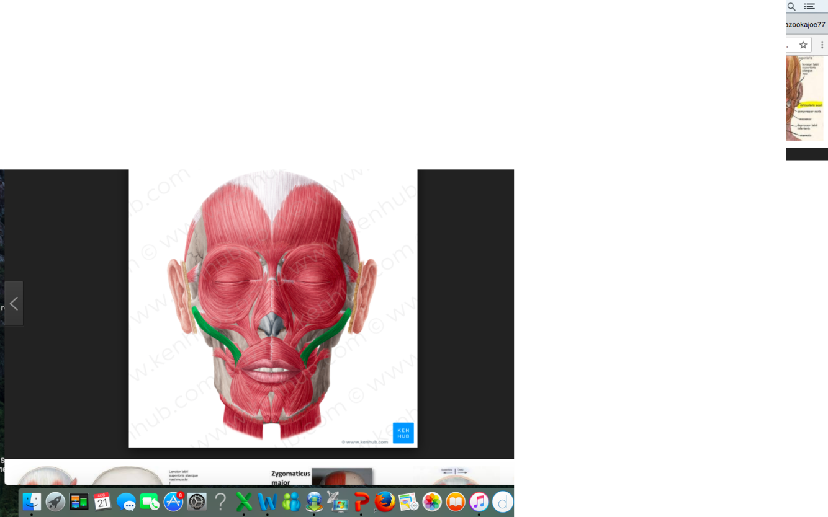Launch Microsoft Excel from the dock

pos(244,502)
